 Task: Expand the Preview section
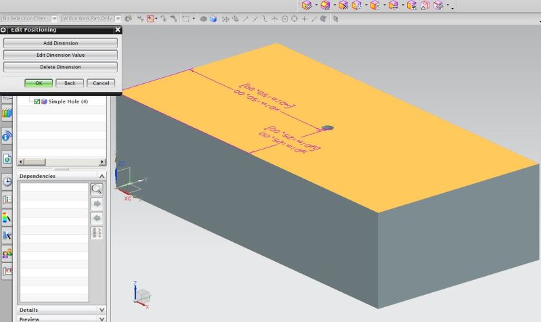coord(102,319)
